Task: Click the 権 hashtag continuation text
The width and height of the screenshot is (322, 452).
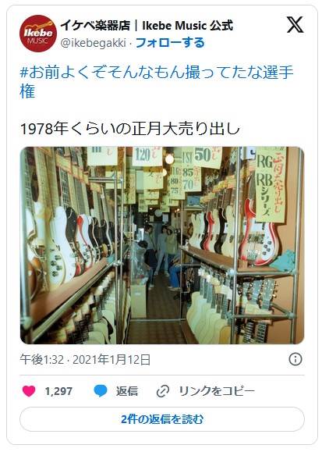Action: 27,91
